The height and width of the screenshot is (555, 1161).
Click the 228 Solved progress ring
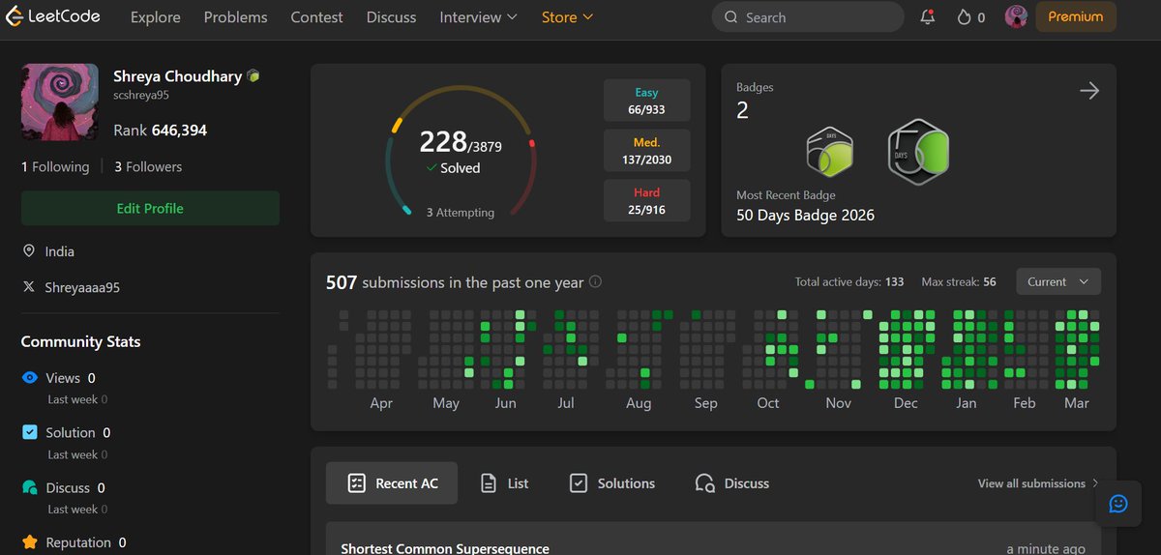461,151
